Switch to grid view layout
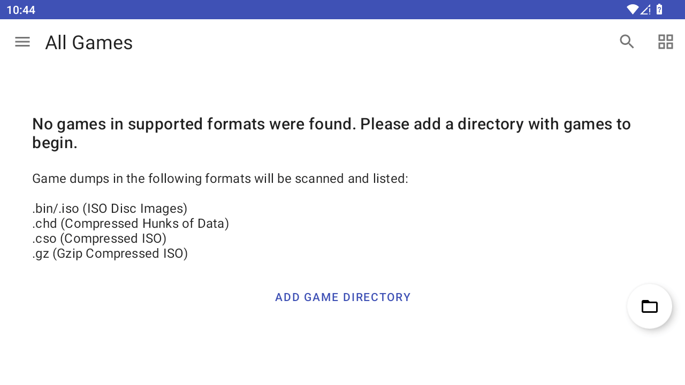 pos(665,42)
